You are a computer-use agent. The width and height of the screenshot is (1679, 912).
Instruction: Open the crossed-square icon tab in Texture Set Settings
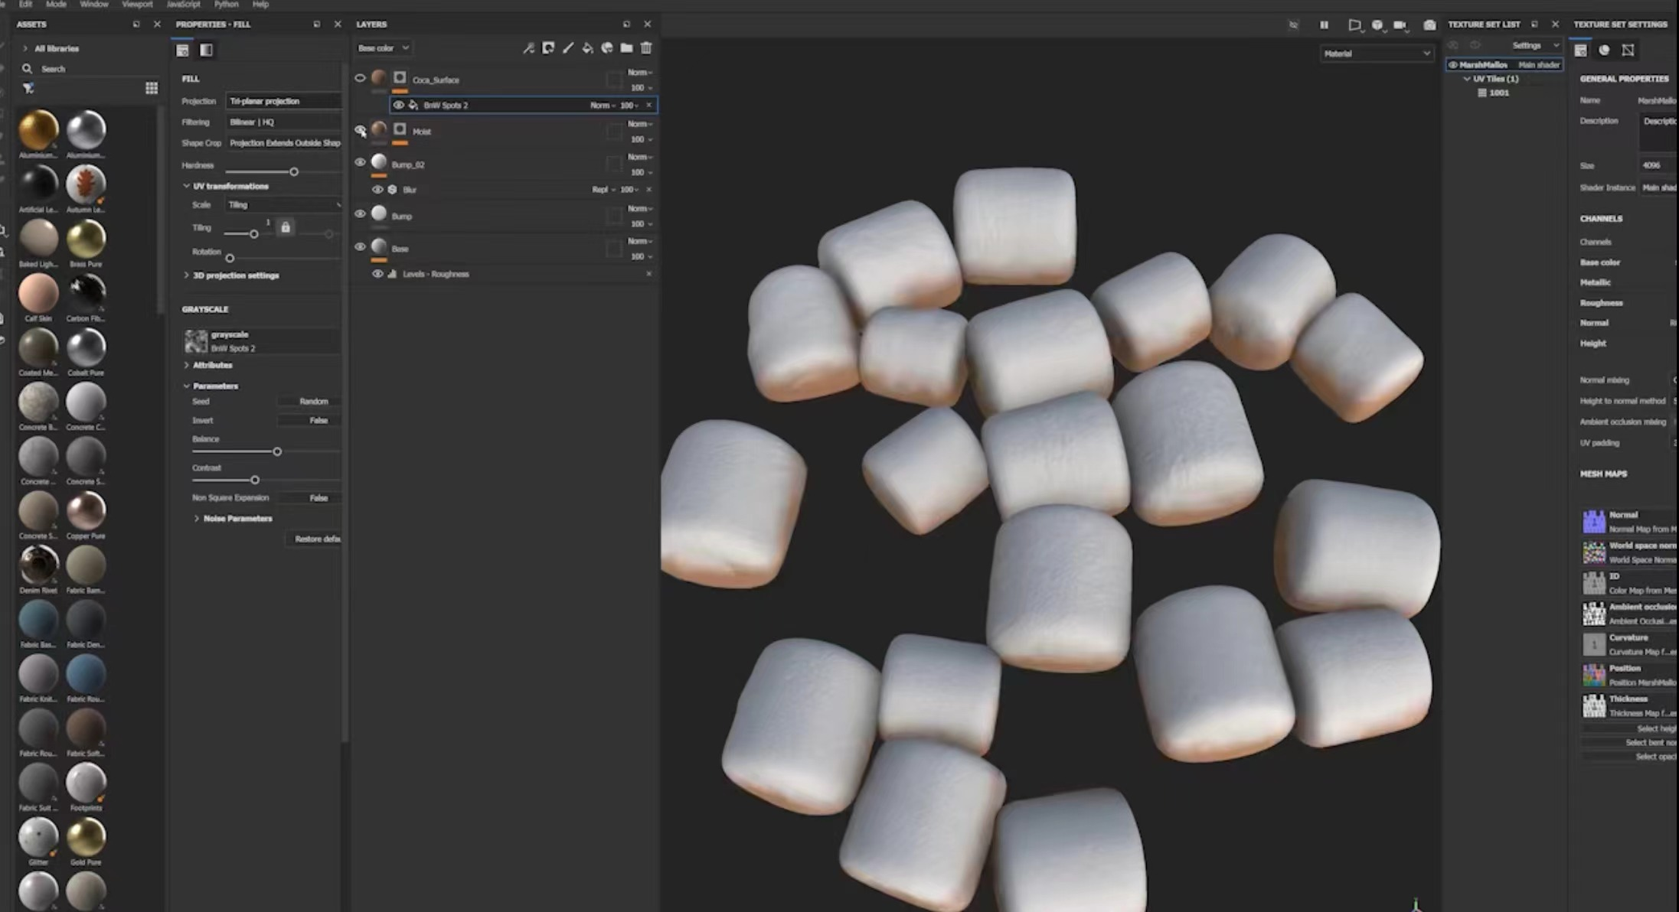click(x=1628, y=50)
